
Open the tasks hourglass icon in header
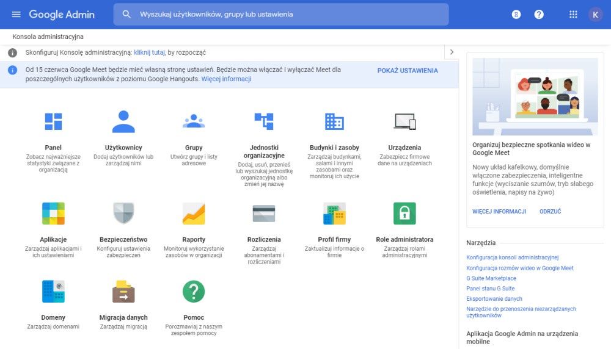click(x=516, y=15)
